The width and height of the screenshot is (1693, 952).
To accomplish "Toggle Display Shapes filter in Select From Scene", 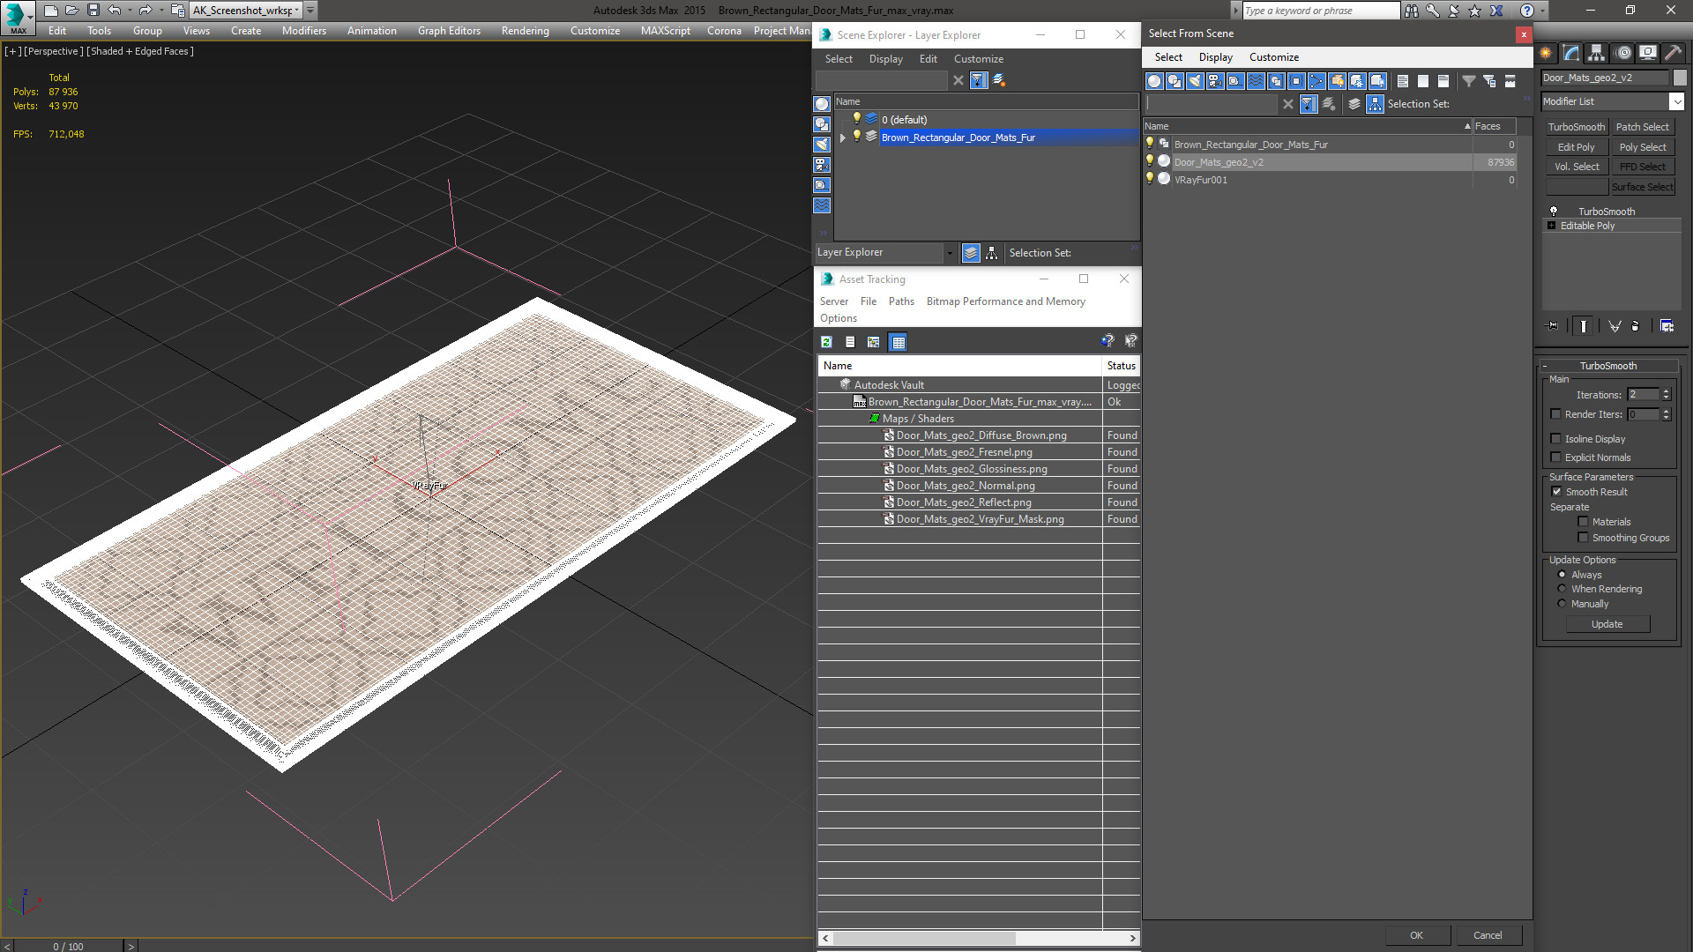I will tap(1175, 81).
